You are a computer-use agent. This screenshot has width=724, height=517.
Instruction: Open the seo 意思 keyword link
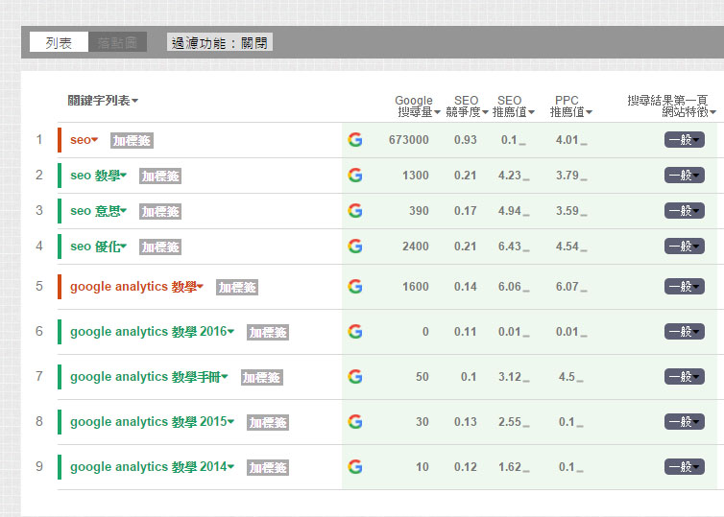pyautogui.click(x=98, y=211)
